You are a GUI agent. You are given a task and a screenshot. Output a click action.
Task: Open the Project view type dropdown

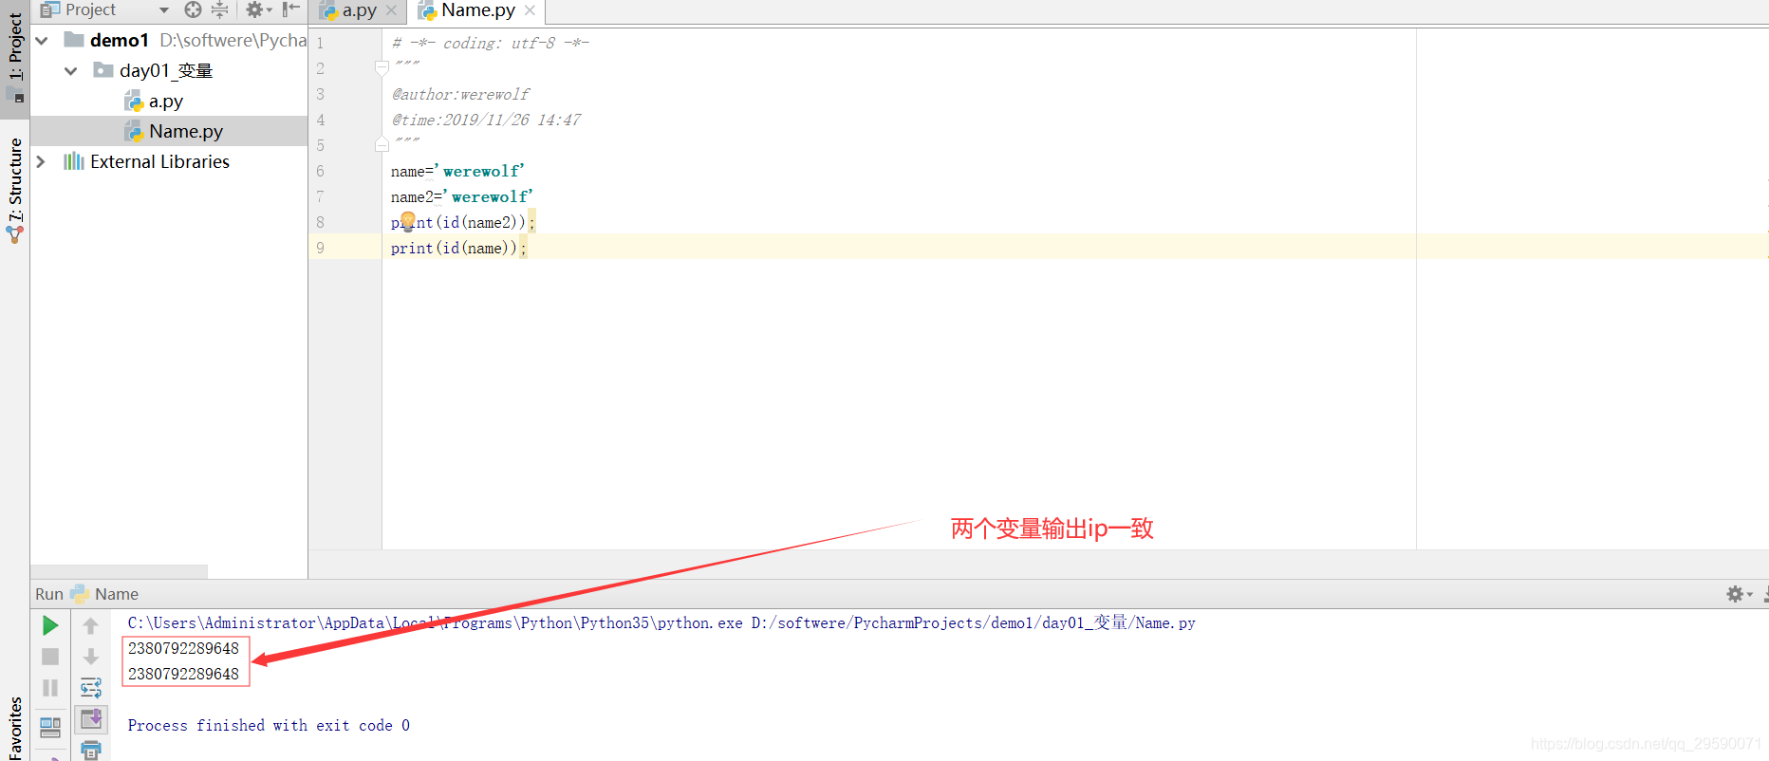coord(164,10)
